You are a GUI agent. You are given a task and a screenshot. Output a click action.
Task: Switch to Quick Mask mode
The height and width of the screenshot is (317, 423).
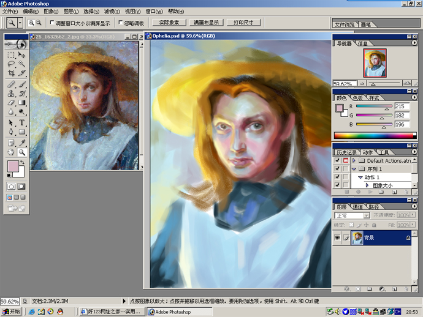21,187
